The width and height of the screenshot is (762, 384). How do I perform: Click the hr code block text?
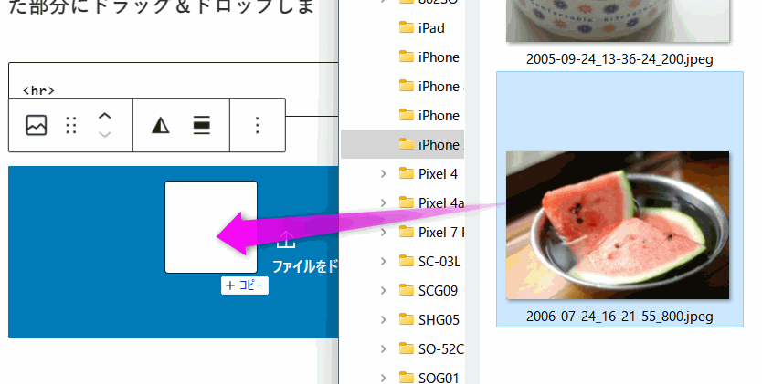38,90
